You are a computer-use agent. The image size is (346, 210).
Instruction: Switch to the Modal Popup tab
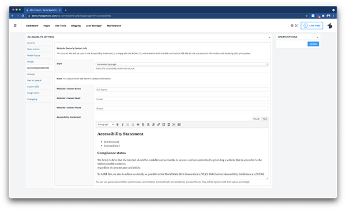click(x=33, y=55)
